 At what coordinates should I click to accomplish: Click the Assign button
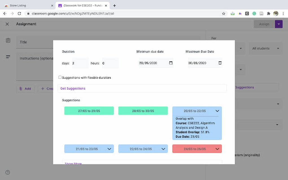[x=264, y=24]
